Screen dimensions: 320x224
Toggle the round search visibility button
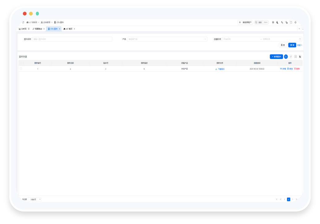[286, 57]
